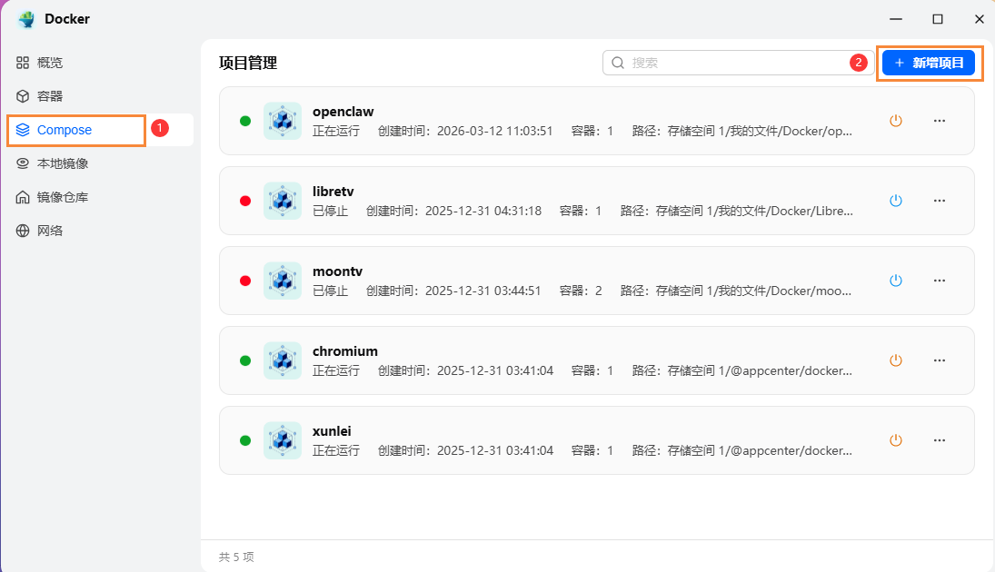Open the openclaw project name
This screenshot has width=995, height=572.
point(343,112)
